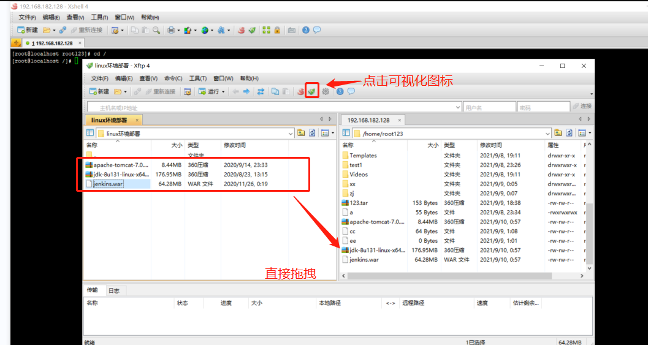Viewport: 648px width, 345px height.
Task: Click the red Xshell icon in Xftp toolbar
Action: (x=301, y=91)
